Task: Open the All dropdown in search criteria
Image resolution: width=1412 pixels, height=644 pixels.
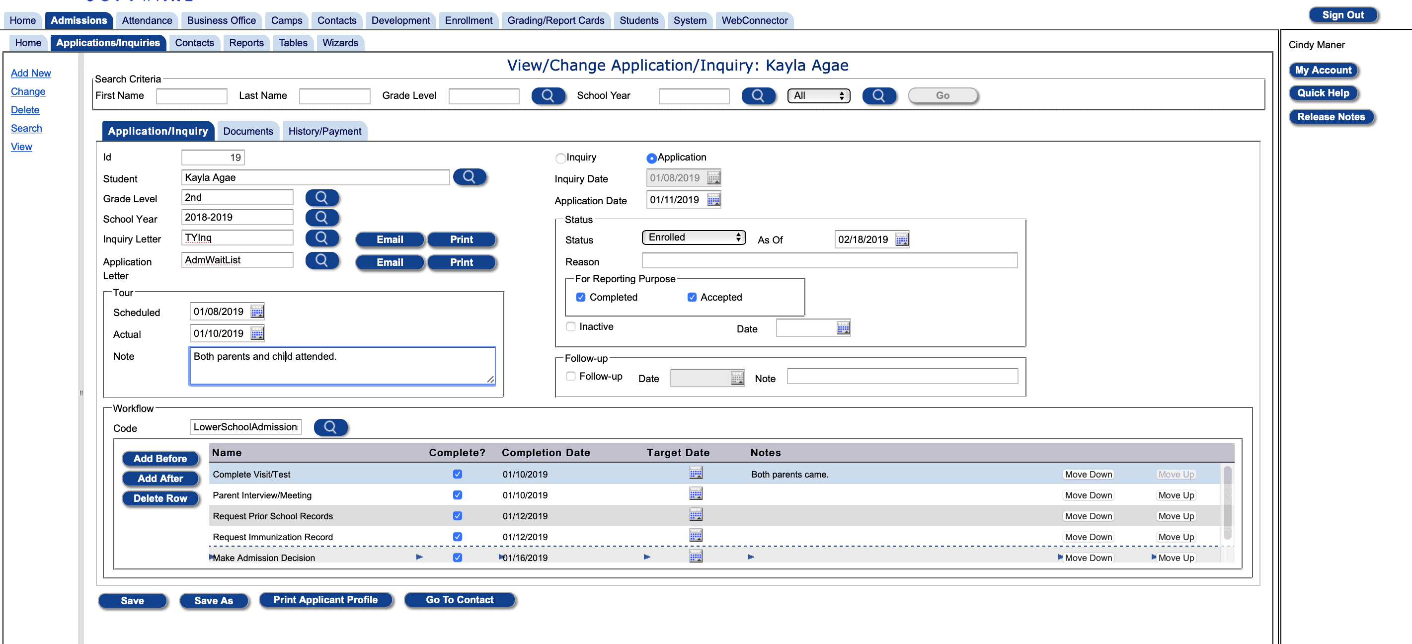Action: point(818,95)
